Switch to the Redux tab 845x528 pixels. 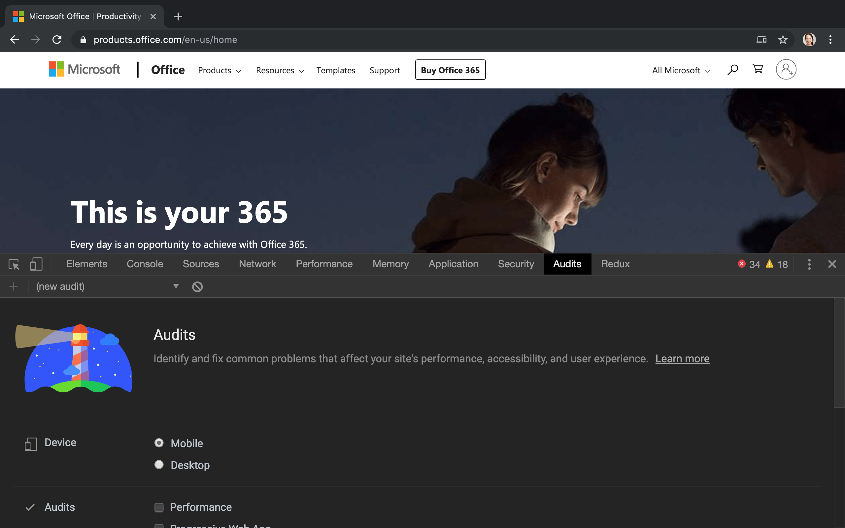(615, 264)
